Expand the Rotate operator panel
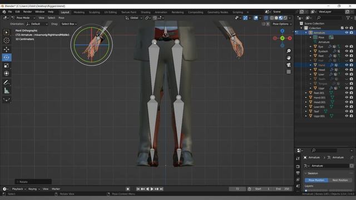This screenshot has width=356, height=200. coord(33,182)
